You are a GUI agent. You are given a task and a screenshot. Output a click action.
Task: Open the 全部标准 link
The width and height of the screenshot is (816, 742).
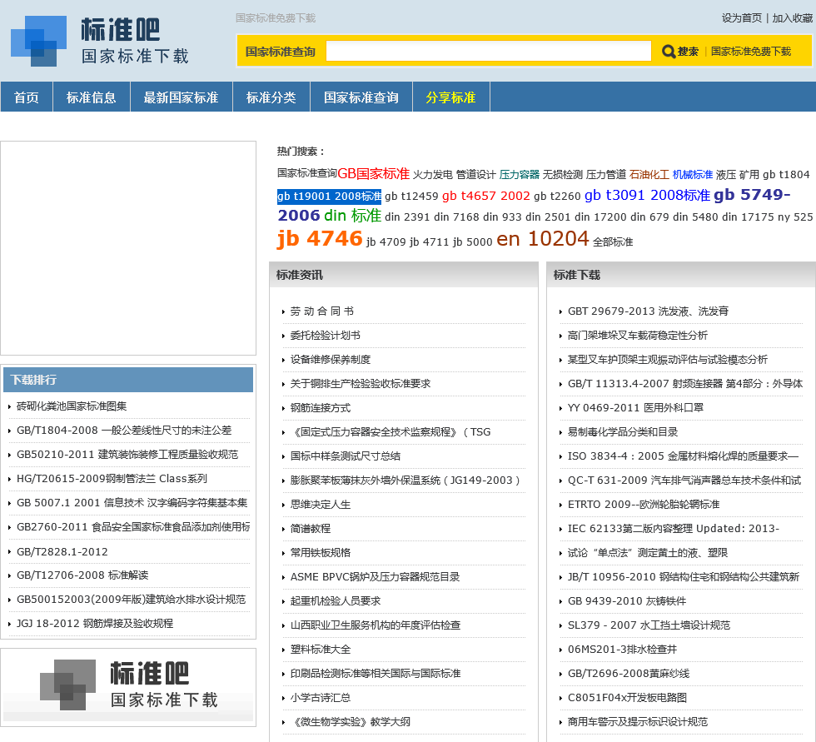[613, 242]
